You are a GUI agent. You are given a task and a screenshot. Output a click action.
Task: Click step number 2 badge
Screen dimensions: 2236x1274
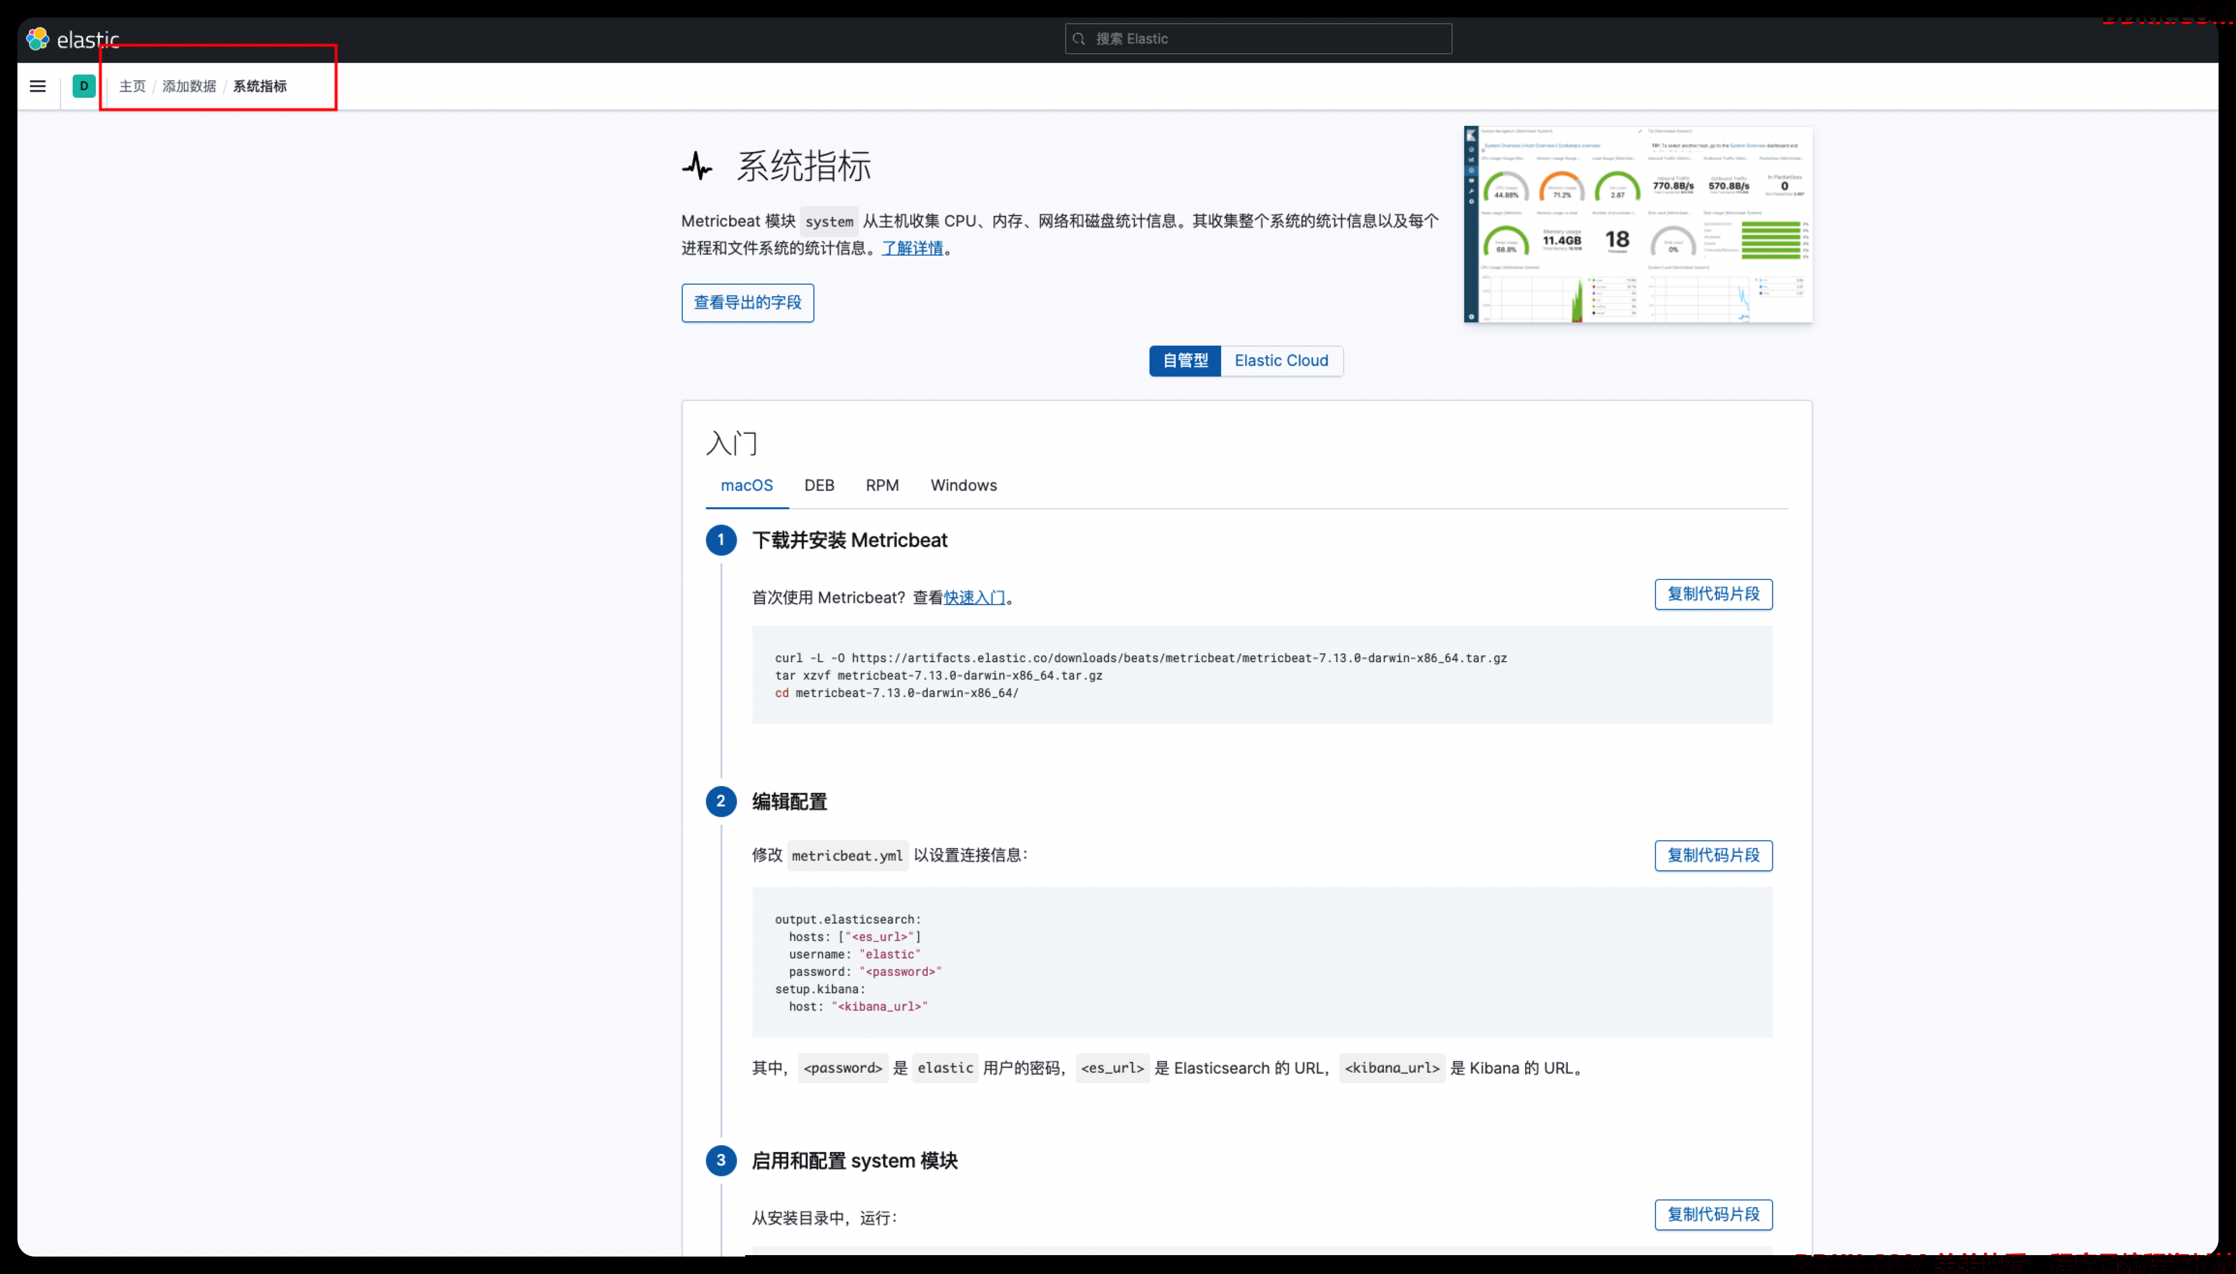click(720, 802)
